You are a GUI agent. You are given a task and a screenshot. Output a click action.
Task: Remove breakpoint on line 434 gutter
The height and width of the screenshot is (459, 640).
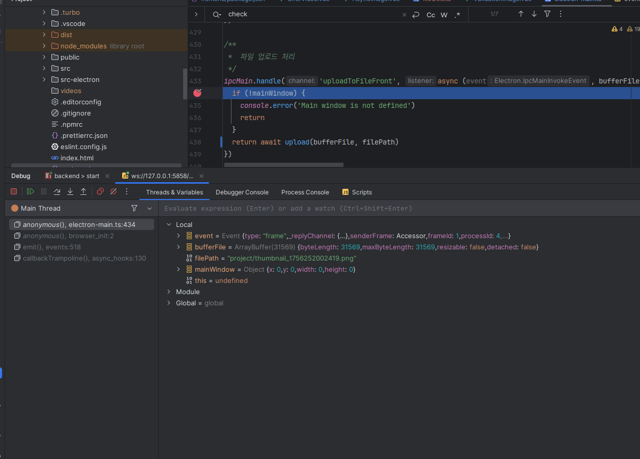pos(197,93)
